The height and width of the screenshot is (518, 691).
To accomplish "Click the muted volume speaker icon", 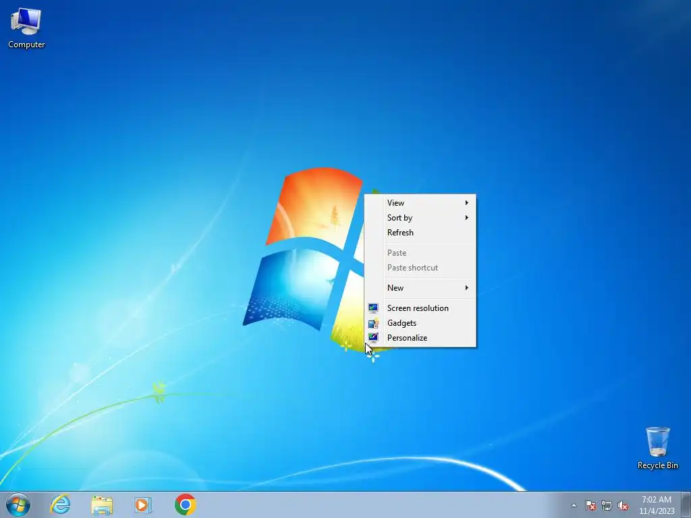I will pos(623,505).
